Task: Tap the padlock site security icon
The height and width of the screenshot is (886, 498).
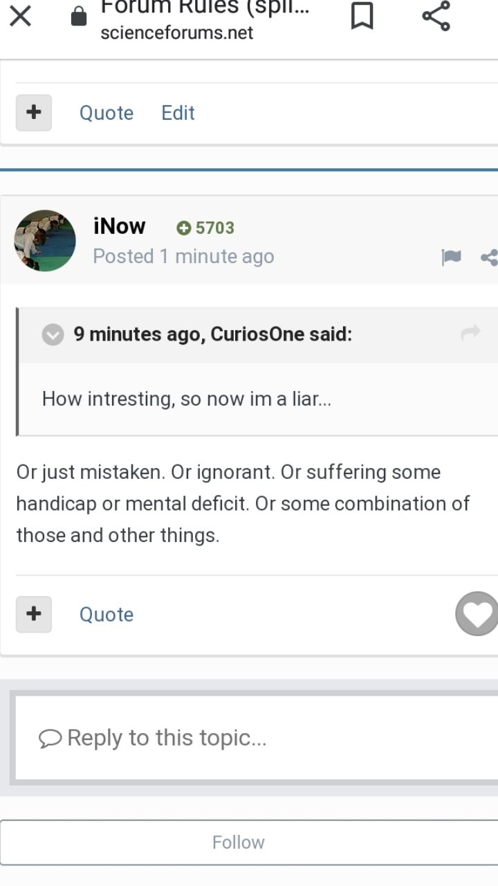Action: click(80, 17)
